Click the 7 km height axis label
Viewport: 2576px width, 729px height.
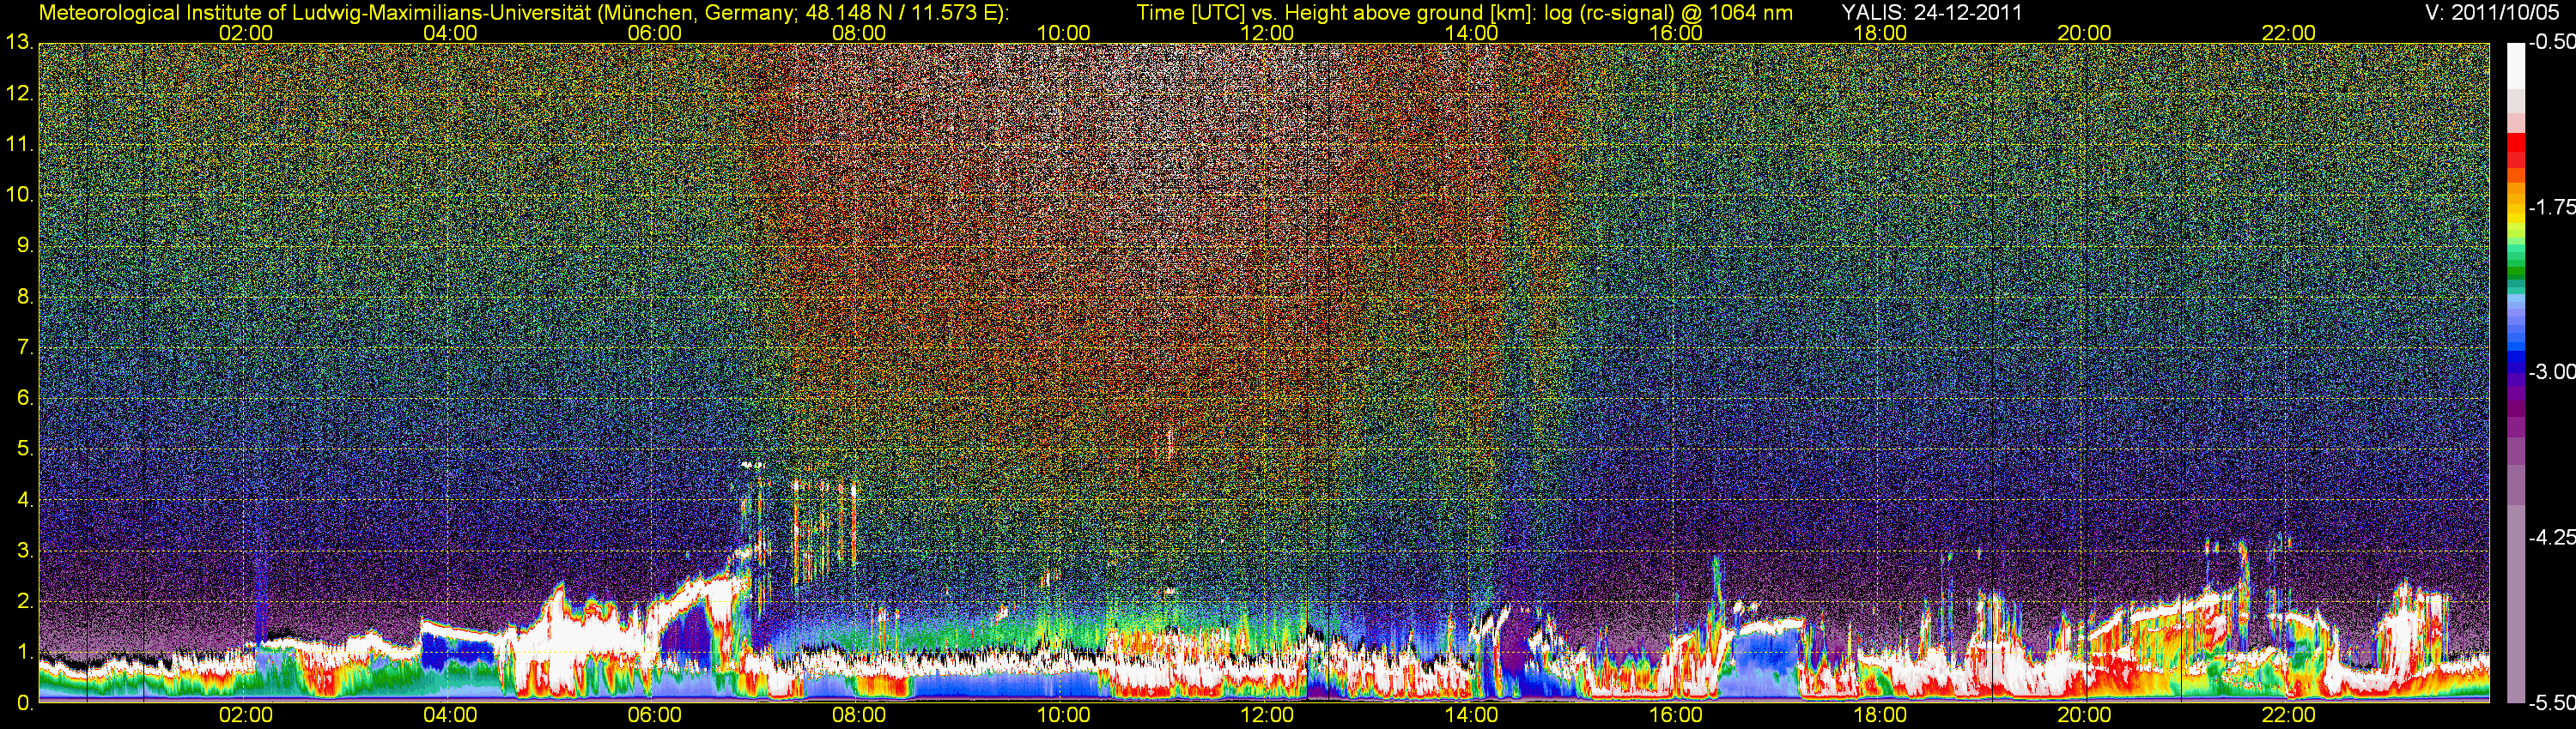click(x=25, y=348)
